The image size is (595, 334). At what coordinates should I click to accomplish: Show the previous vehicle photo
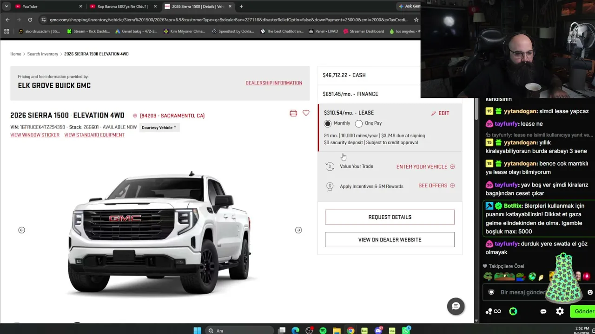(21, 230)
